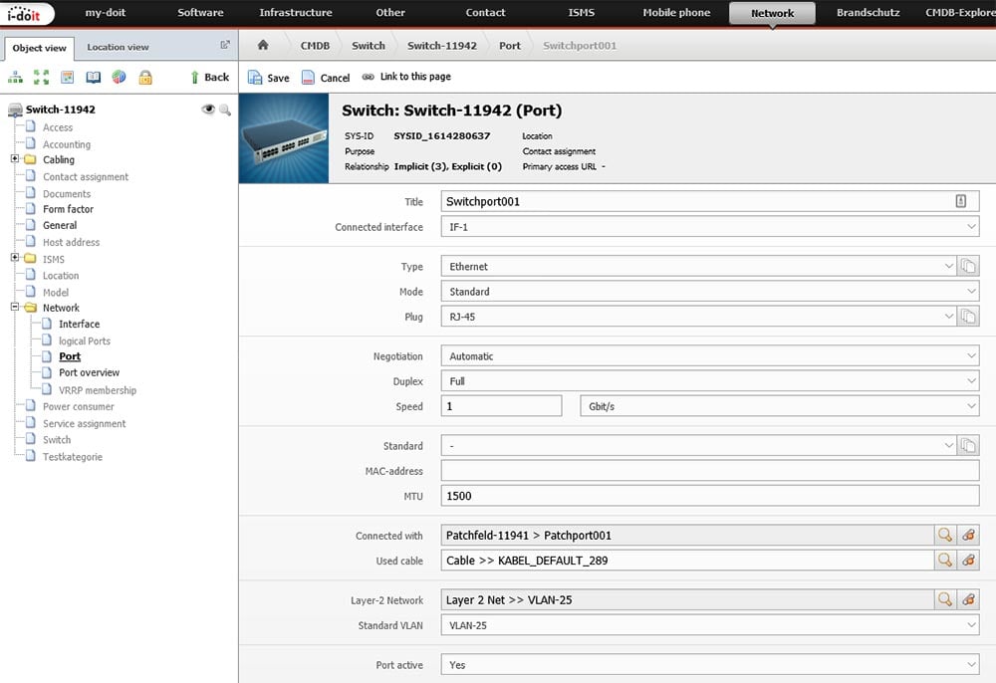Screen dimensions: 996x683
Task: Open the my-doit menu
Action: tap(106, 13)
